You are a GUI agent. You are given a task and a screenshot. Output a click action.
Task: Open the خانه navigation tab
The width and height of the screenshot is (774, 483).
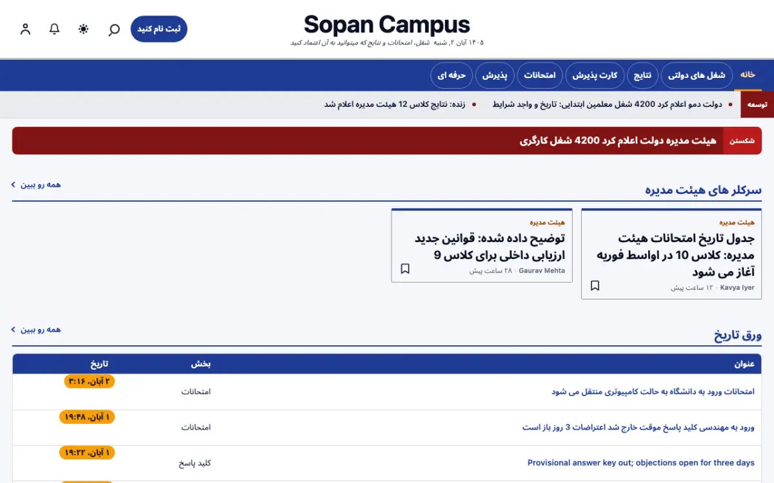748,75
